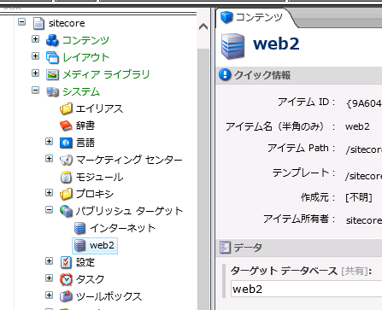
Task: Click the blue cubes コンテンツ icon
Action: (52, 40)
